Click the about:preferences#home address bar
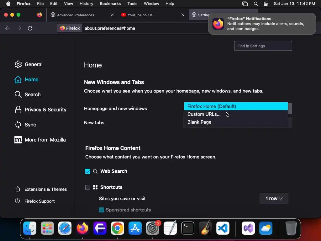 click(x=110, y=28)
